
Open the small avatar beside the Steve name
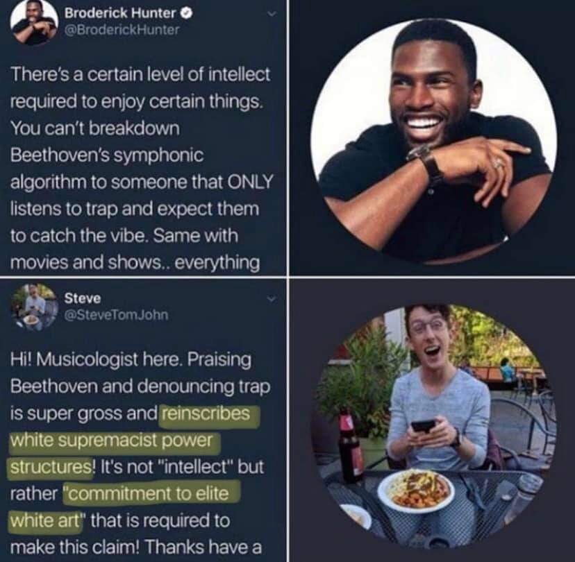click(33, 307)
